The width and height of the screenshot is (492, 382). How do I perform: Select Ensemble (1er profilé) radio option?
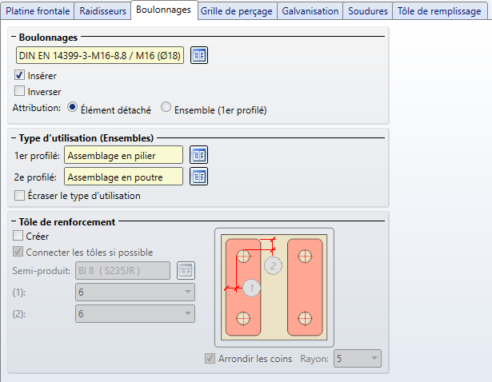[166, 108]
